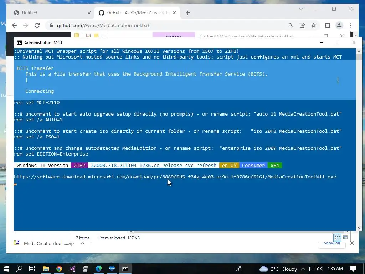Open File Explorer from taskbar
This screenshot has width=365, height=274.
(x=46, y=269)
